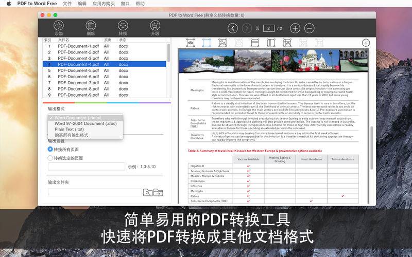Select 转换选定的页面 radio button

50,158
